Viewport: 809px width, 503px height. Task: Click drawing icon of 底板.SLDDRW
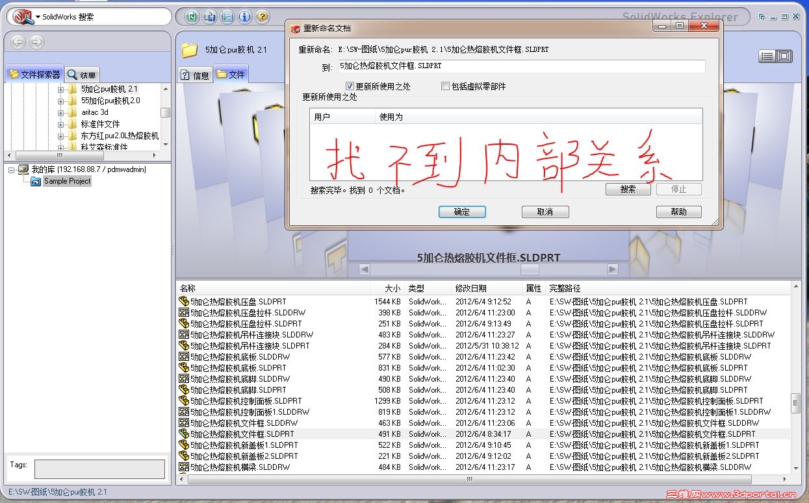coord(184,357)
